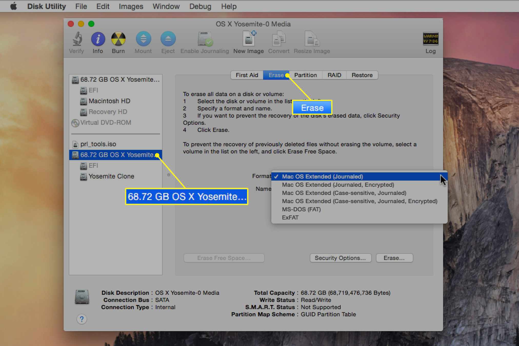Viewport: 519px width, 346px height.
Task: Open the Window menu
Action: (x=166, y=6)
